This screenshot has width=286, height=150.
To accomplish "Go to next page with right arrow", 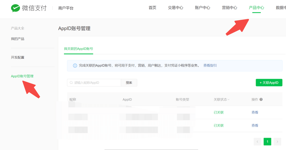I will click(277, 141).
